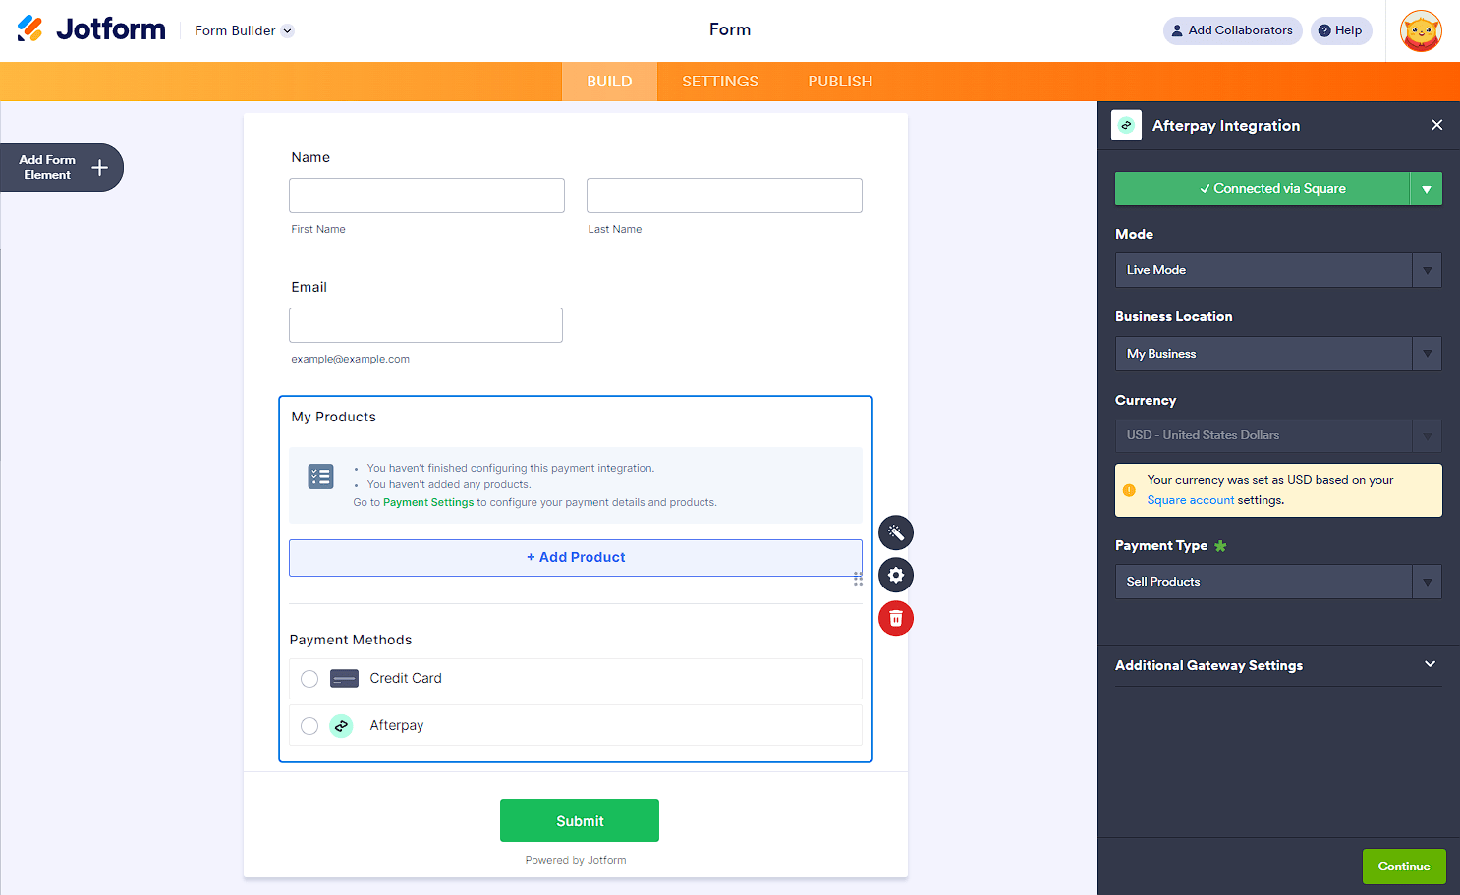Click the Jotform logo
This screenshot has height=895, width=1460.
[x=91, y=29]
